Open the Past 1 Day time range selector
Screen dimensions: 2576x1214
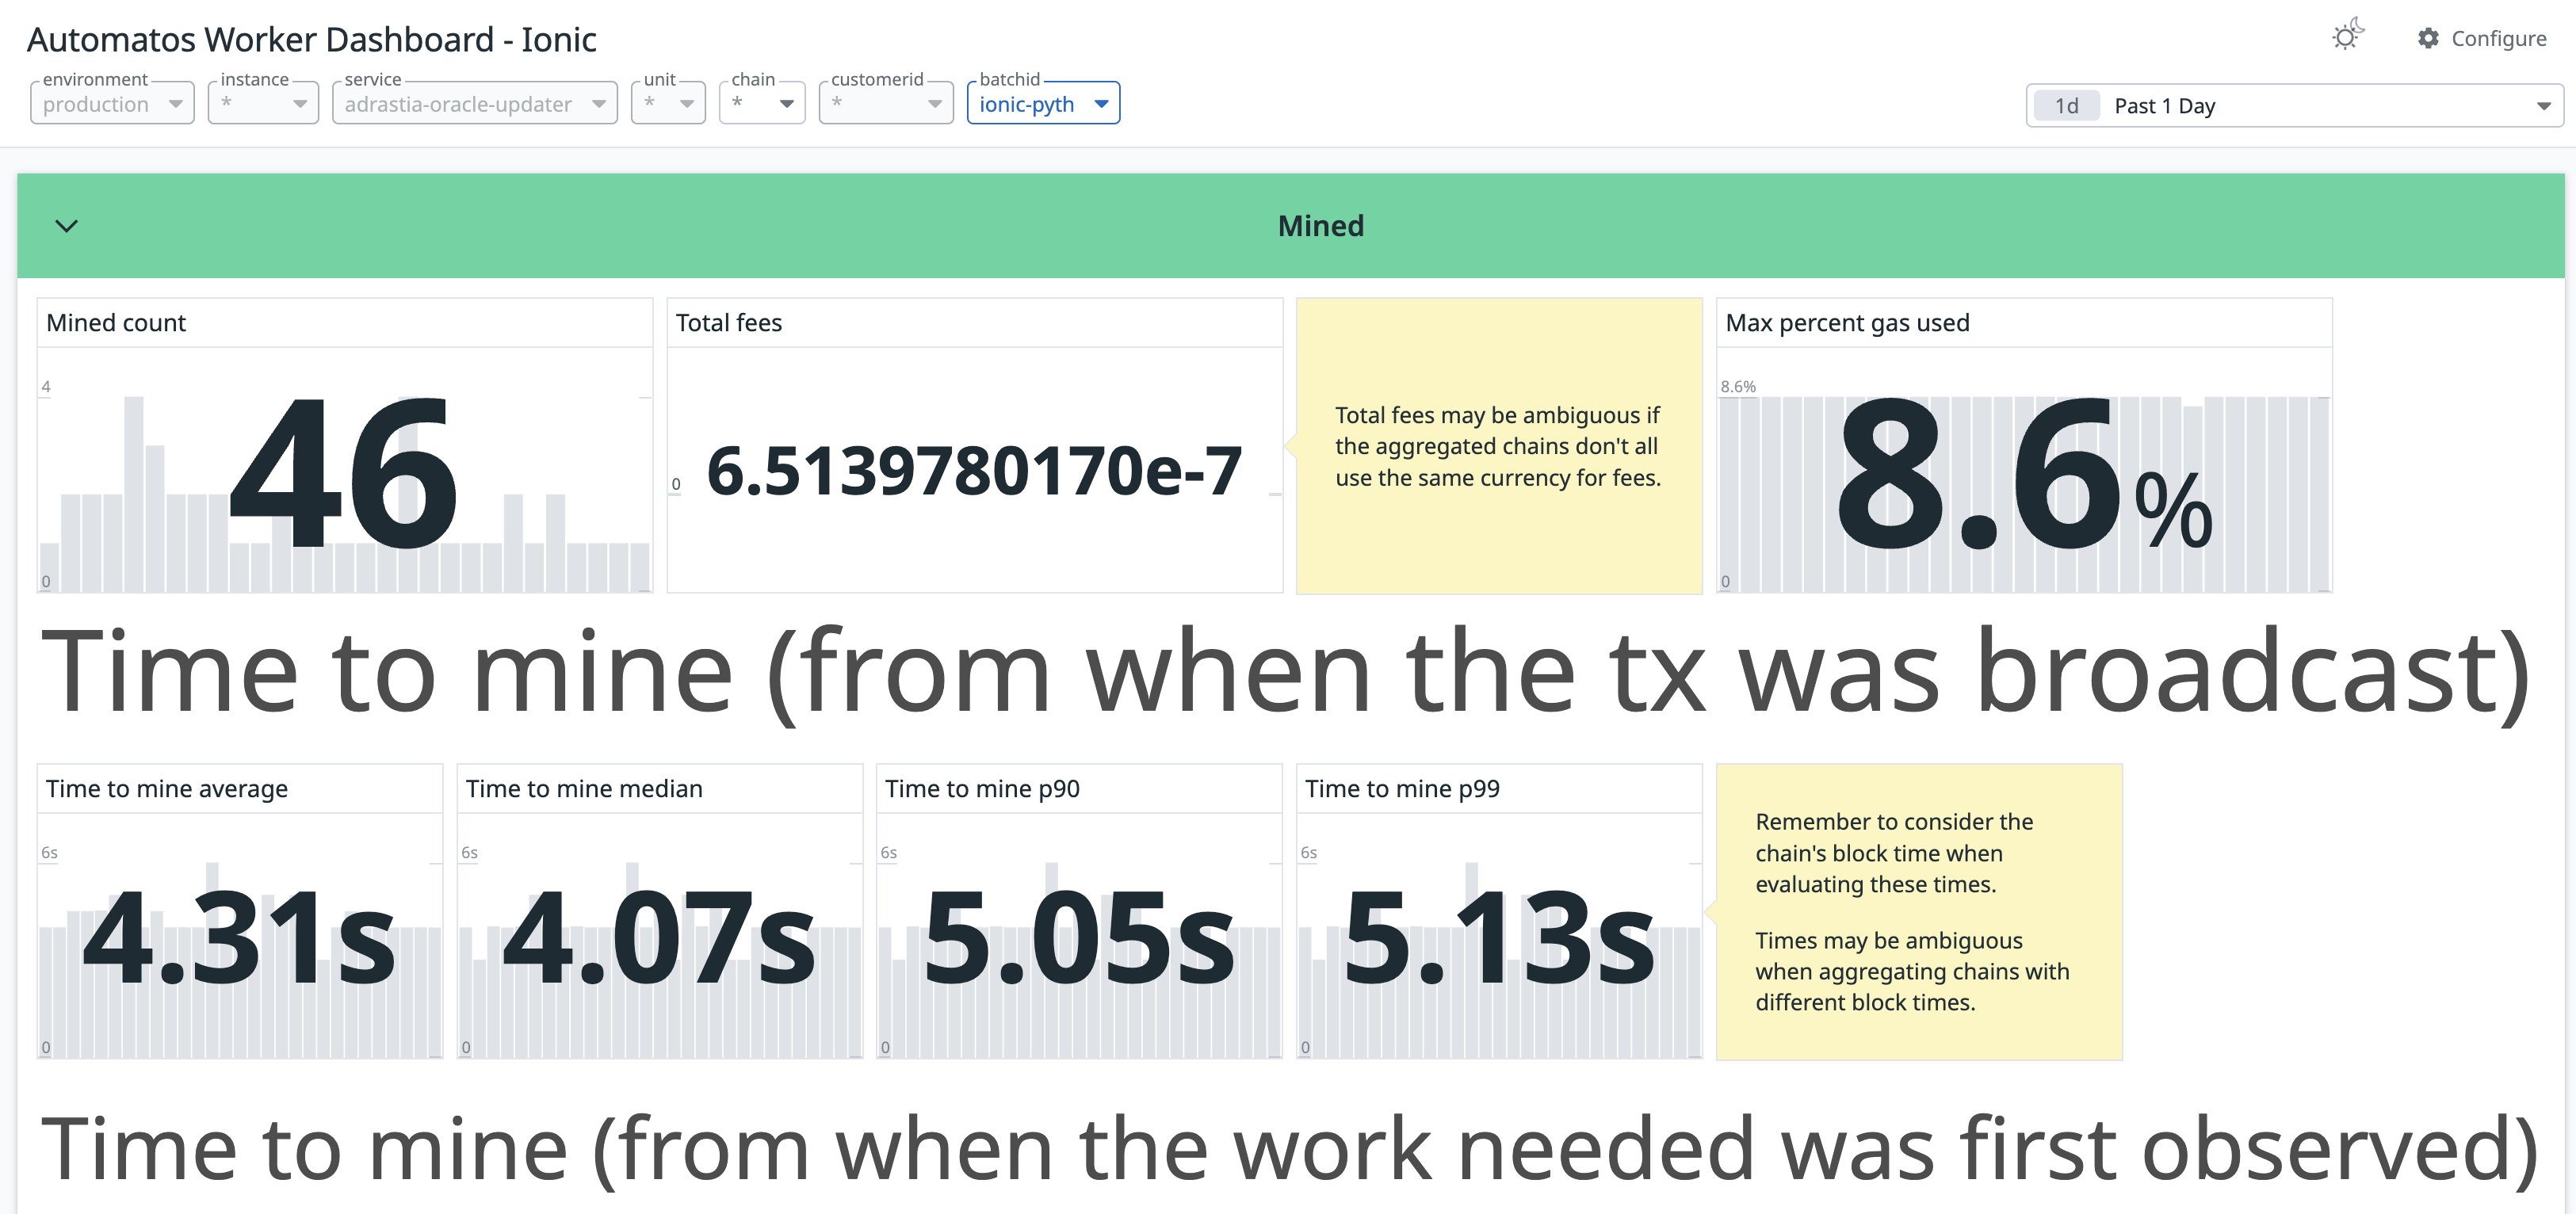2293,105
